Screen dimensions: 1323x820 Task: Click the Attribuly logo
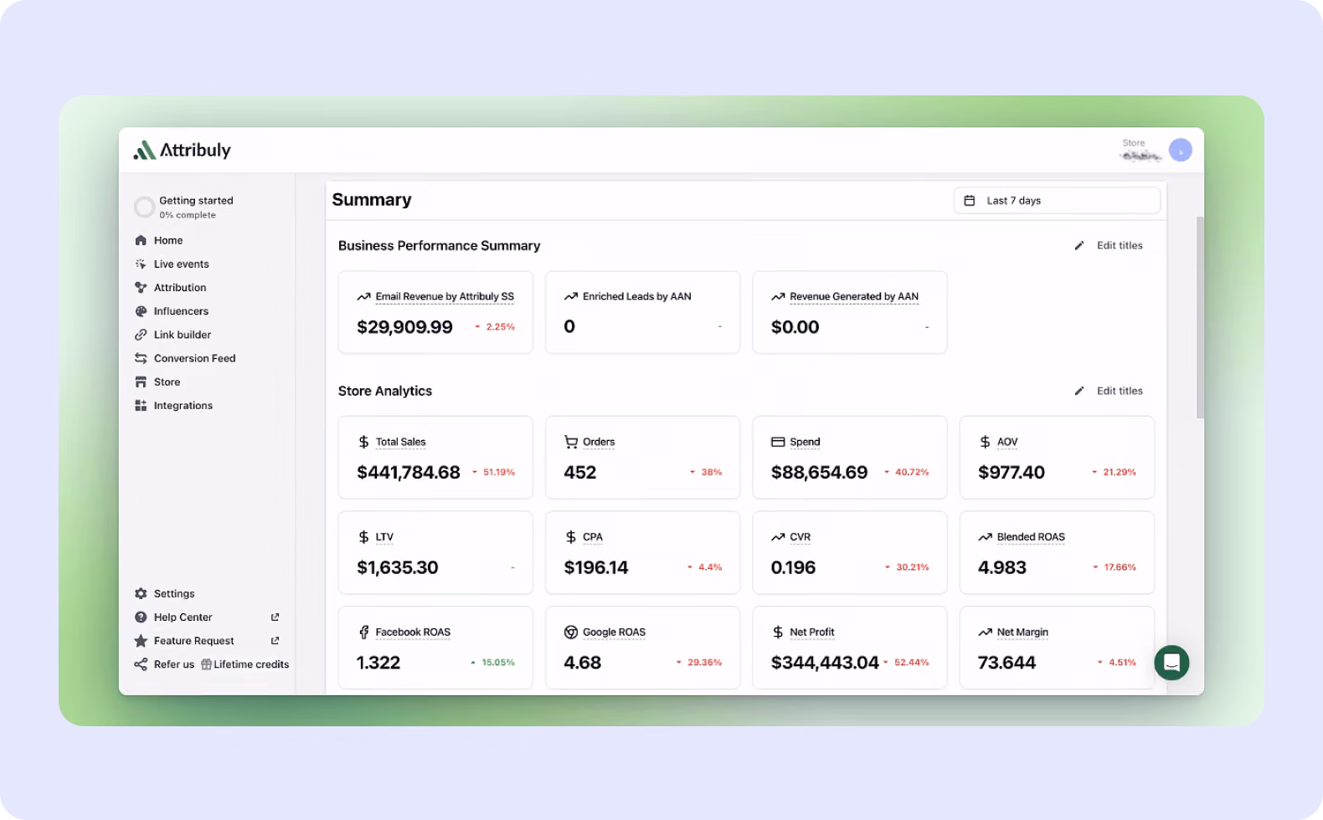(182, 150)
